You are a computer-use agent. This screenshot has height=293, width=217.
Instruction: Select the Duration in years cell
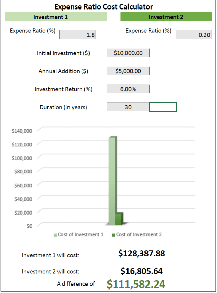(128, 107)
